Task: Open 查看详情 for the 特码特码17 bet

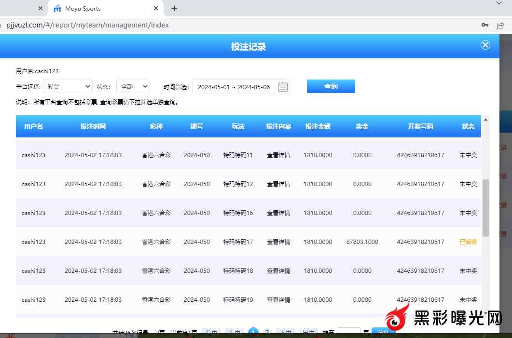Action: click(x=278, y=242)
